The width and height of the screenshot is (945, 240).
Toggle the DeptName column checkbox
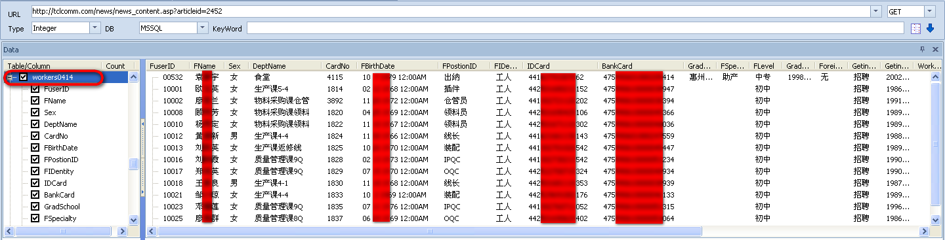35,124
